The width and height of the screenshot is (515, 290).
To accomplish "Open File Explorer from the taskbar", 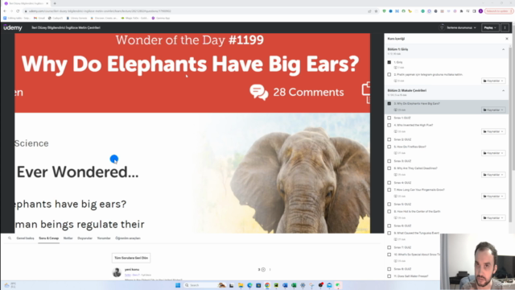I will (241, 285).
